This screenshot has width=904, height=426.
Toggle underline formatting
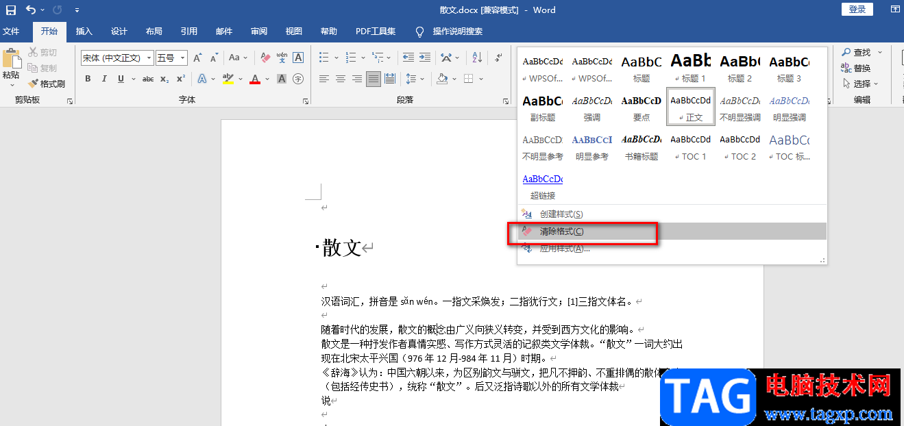(x=121, y=79)
